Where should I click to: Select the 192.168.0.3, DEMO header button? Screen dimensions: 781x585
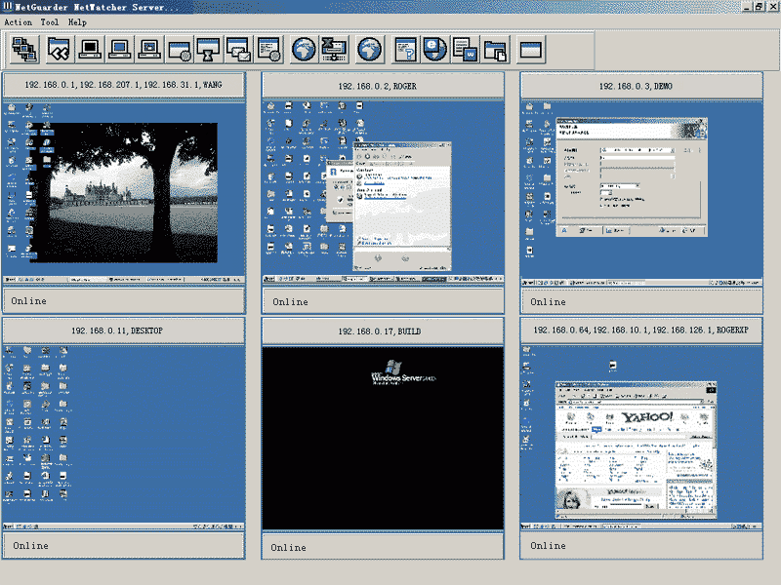tap(641, 86)
